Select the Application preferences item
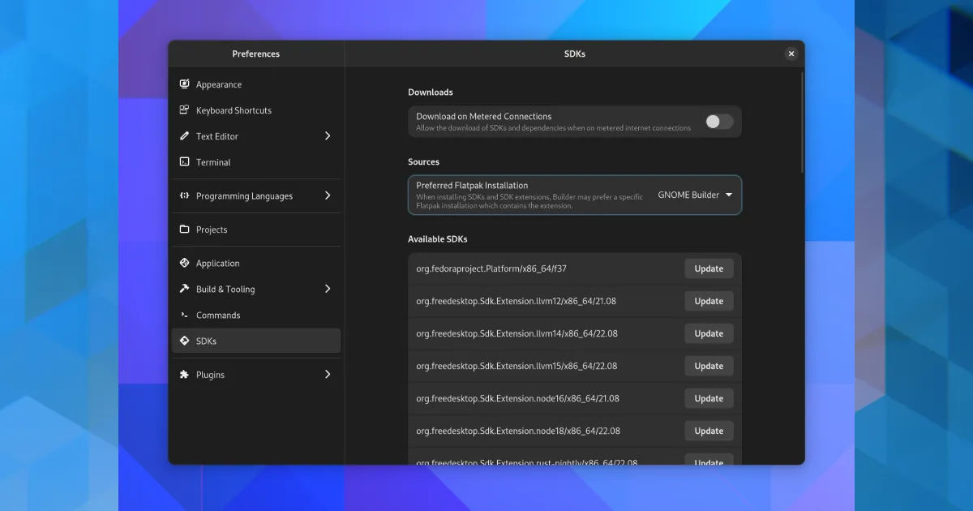This screenshot has height=511, width=973. click(x=217, y=264)
